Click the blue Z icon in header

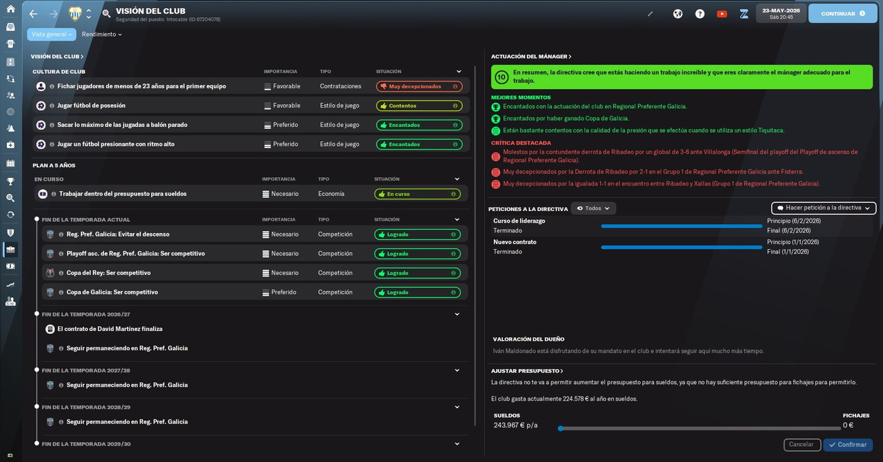tap(744, 14)
